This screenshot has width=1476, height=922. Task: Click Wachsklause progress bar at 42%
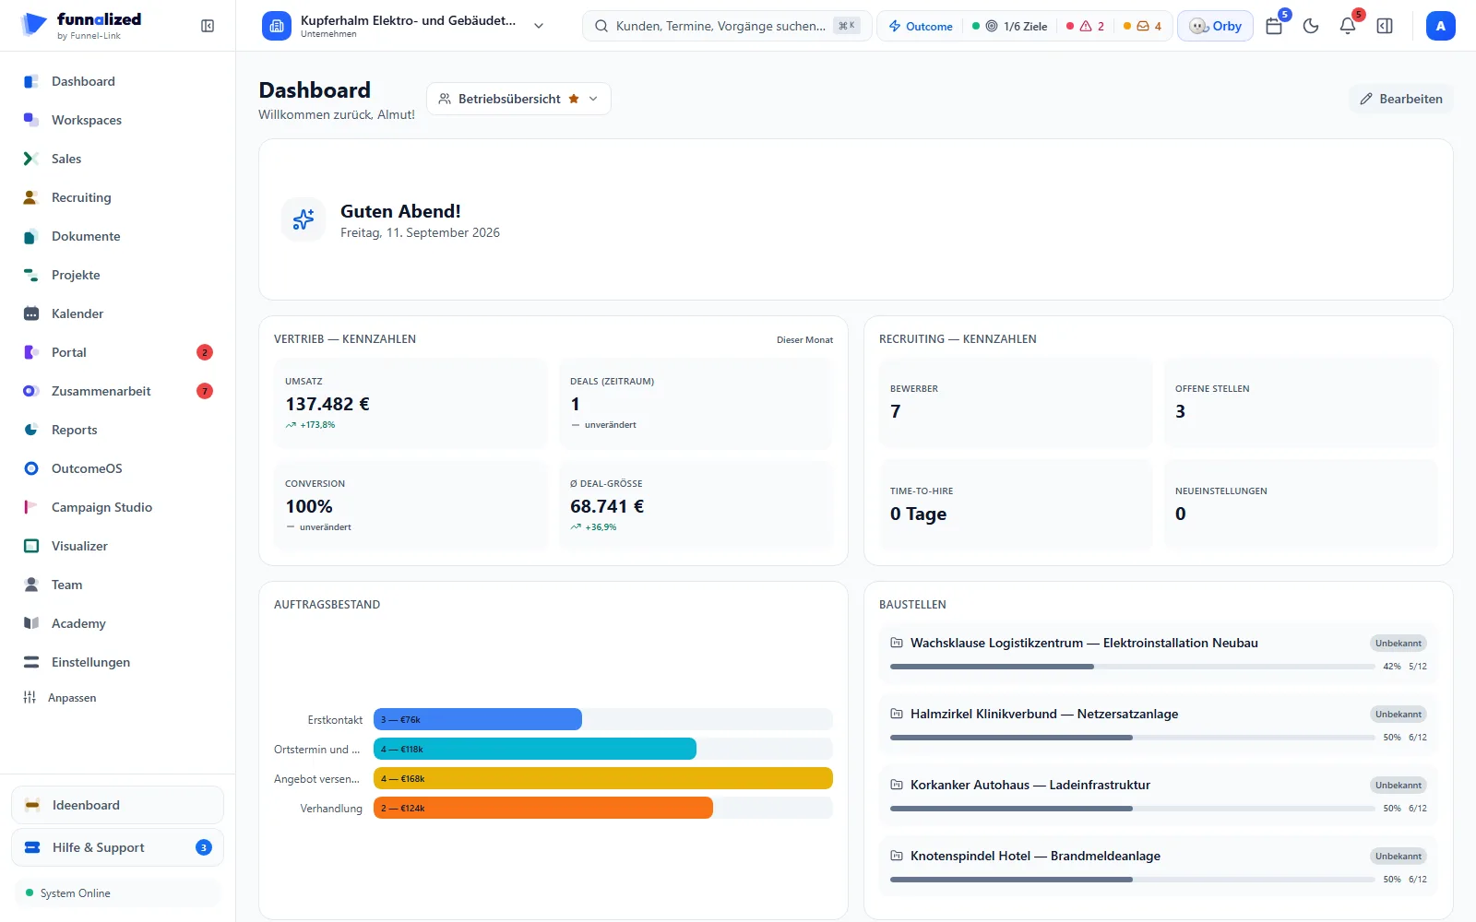[x=1132, y=667]
